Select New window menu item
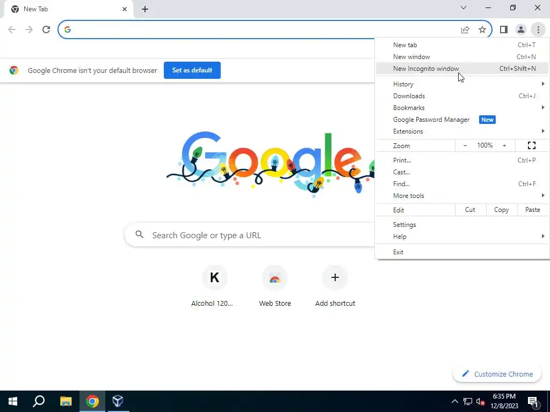550x412 pixels. 462,57
